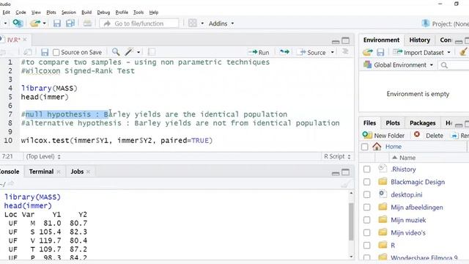Minimize the console pane
The width and height of the screenshot is (469, 264).
coord(336,173)
